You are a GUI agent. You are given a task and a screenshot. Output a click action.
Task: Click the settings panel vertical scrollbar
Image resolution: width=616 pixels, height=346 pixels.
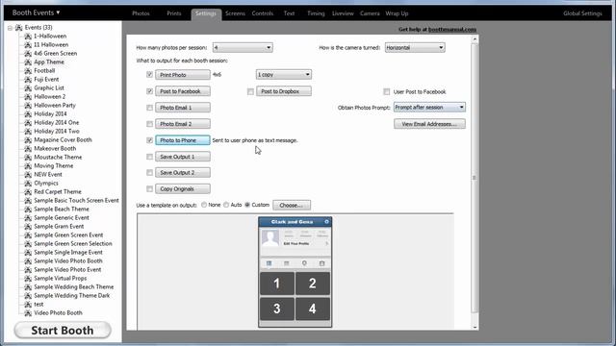tap(475, 178)
